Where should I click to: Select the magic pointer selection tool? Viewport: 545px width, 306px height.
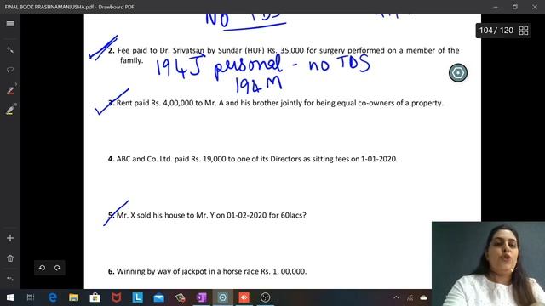10,49
